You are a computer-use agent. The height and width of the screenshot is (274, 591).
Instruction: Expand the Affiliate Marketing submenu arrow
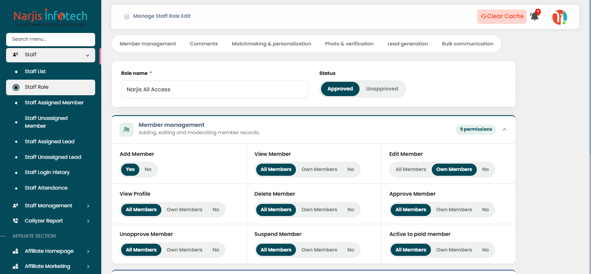pos(88,267)
